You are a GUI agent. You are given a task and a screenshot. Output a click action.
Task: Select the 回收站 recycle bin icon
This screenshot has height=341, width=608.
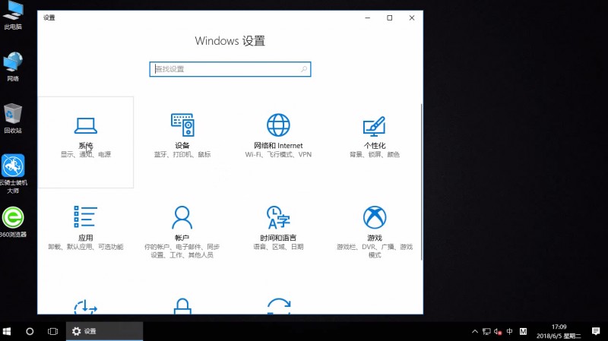[13, 118]
